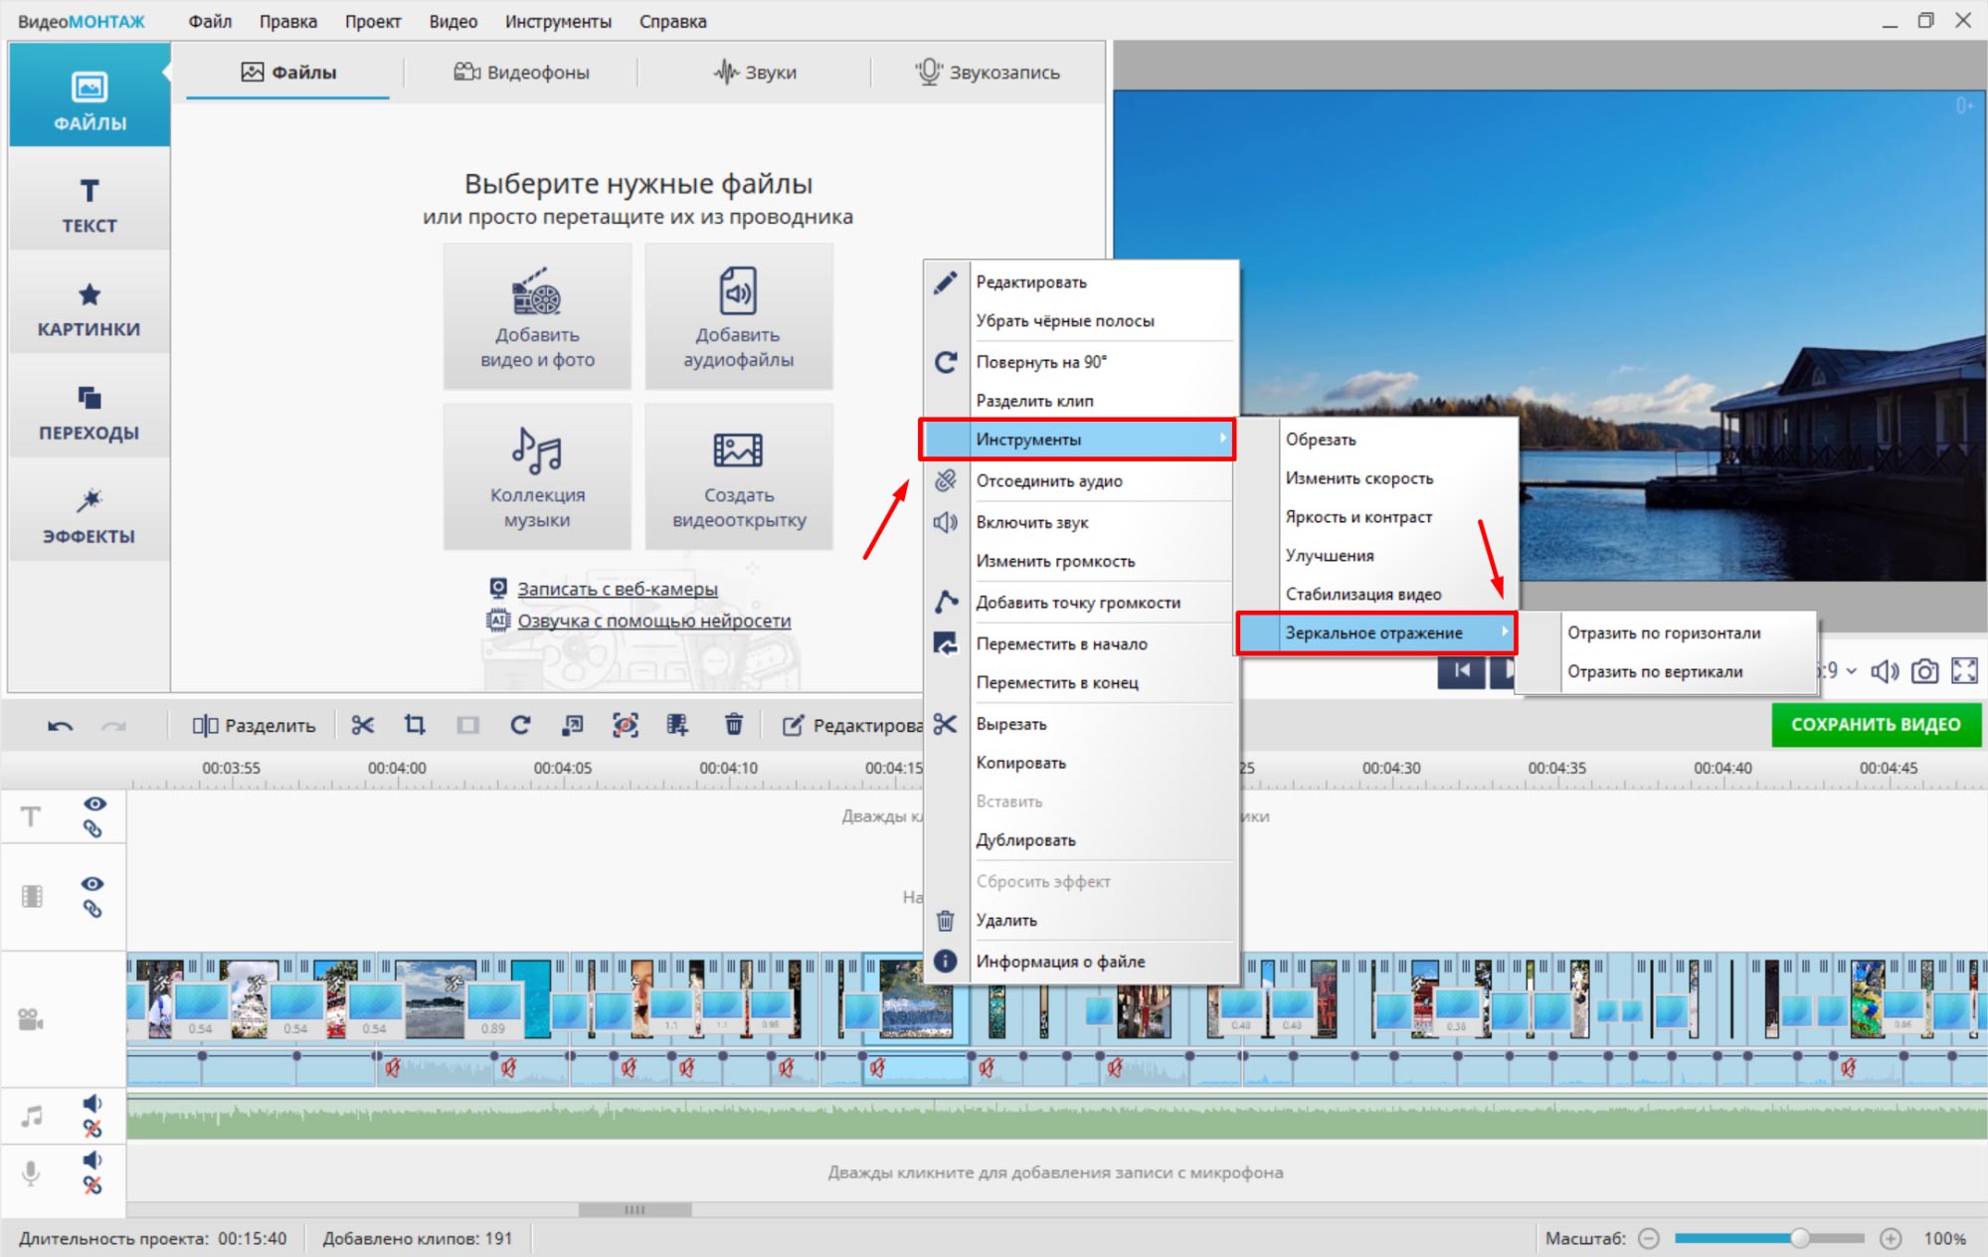Select Flip horizontally in the submenu
Viewport: 1988px width, 1257px height.
(1664, 632)
